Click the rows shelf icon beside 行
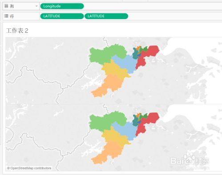222x175 pixels. click(x=6, y=16)
